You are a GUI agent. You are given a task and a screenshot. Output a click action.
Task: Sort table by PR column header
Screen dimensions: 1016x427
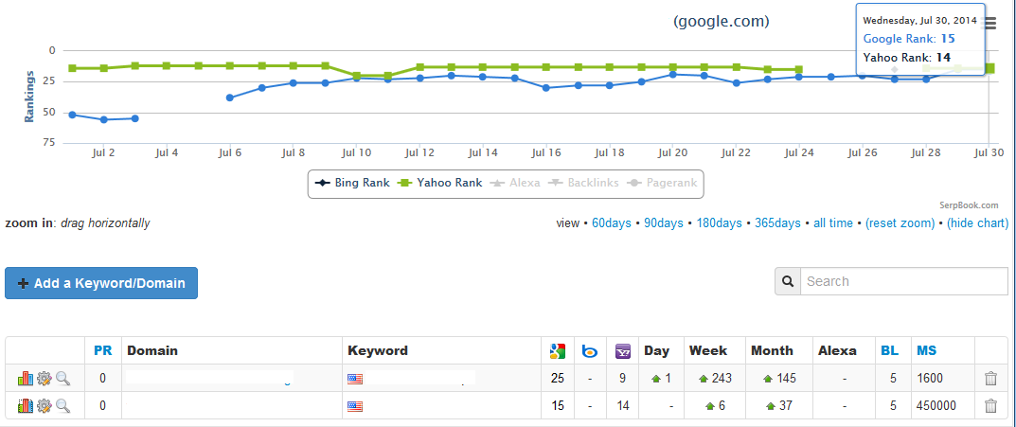click(103, 350)
